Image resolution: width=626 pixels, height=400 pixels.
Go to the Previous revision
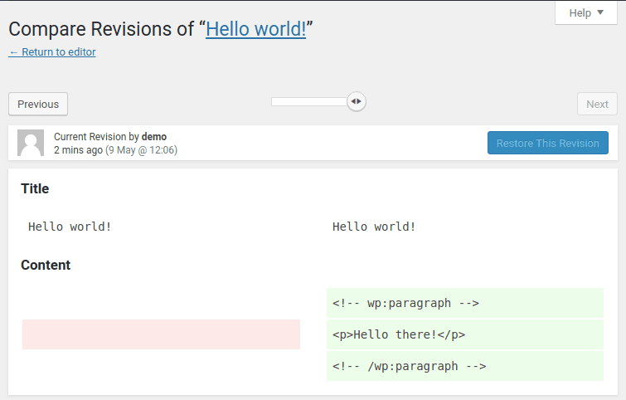pyautogui.click(x=38, y=104)
